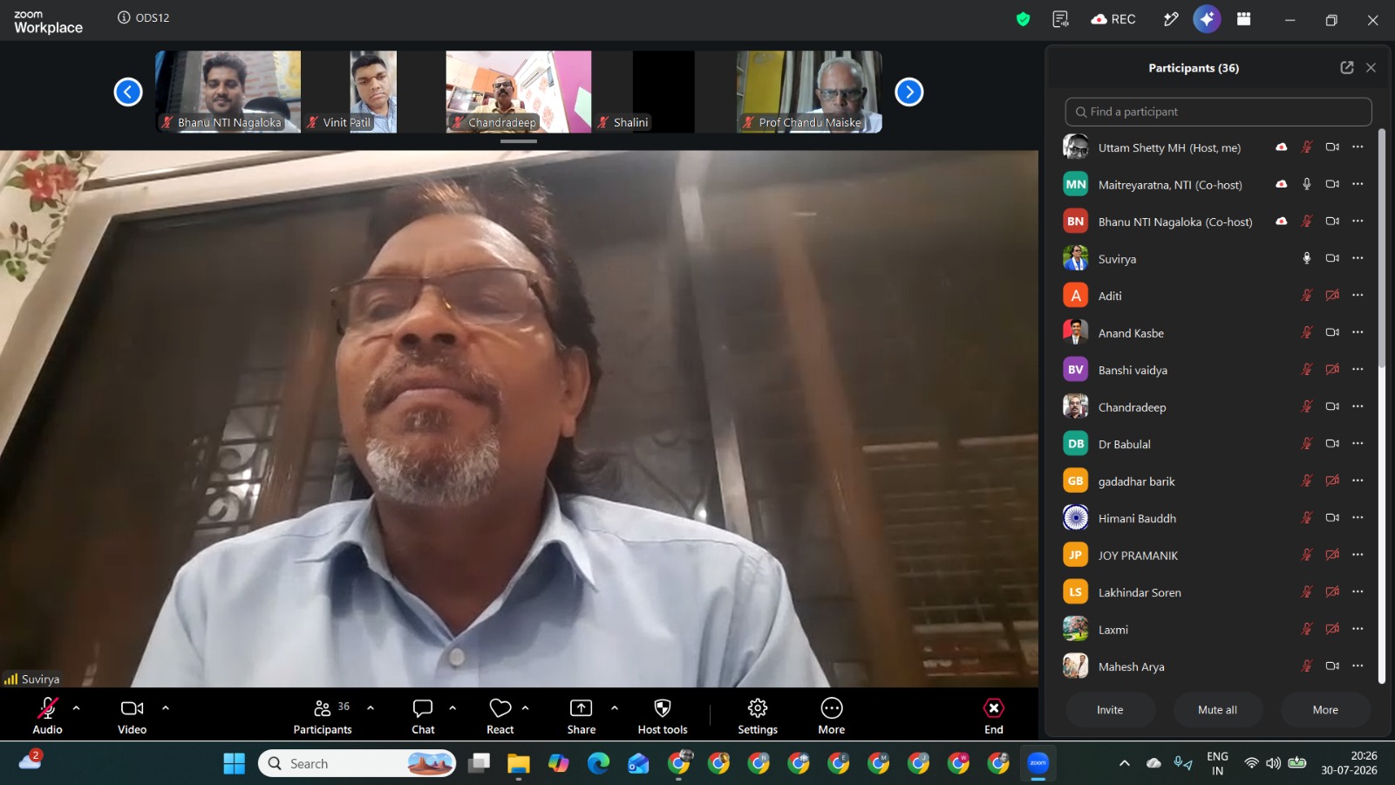The image size is (1395, 785).
Task: Toggle microphone for Suvirya in the participant list
Action: pos(1307,258)
